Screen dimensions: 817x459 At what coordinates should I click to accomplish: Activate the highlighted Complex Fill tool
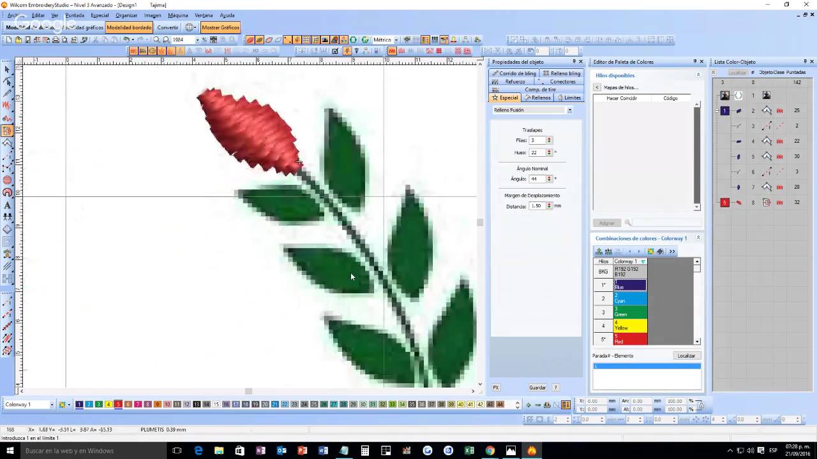pyautogui.click(x=8, y=131)
